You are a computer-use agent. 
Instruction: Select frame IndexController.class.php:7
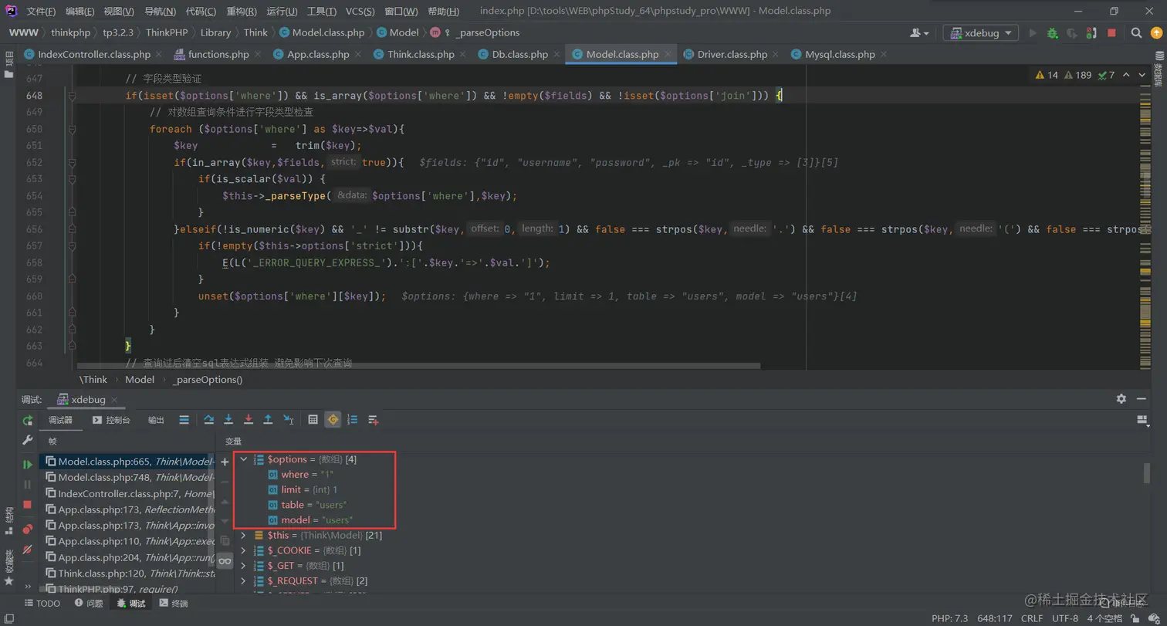(127, 493)
